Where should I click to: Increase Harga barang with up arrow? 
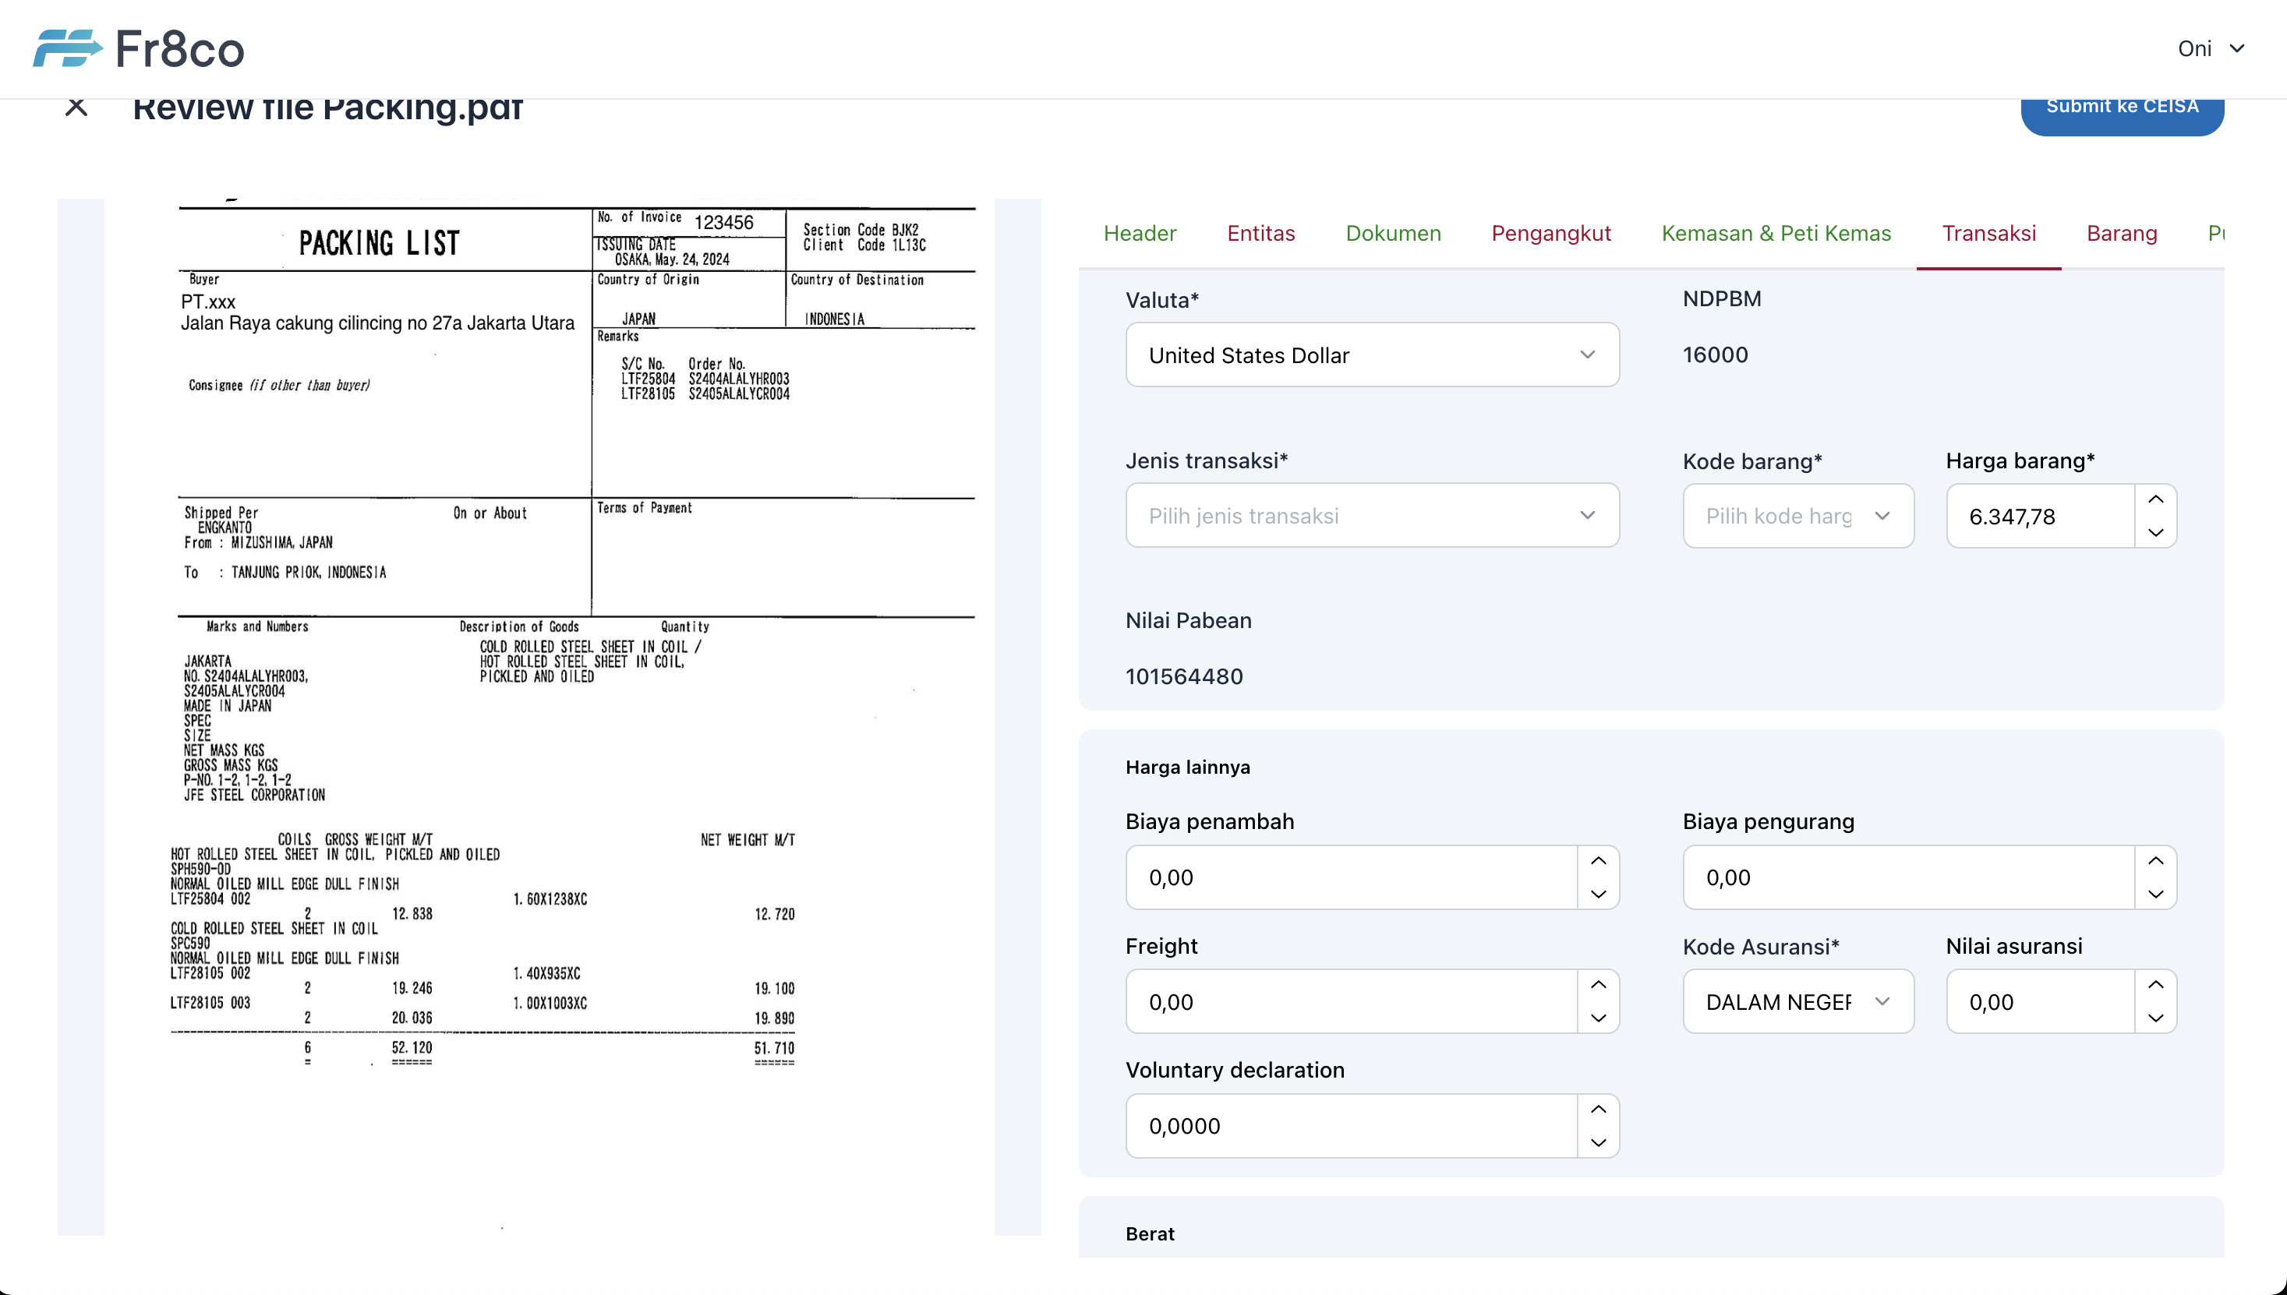pos(2155,500)
